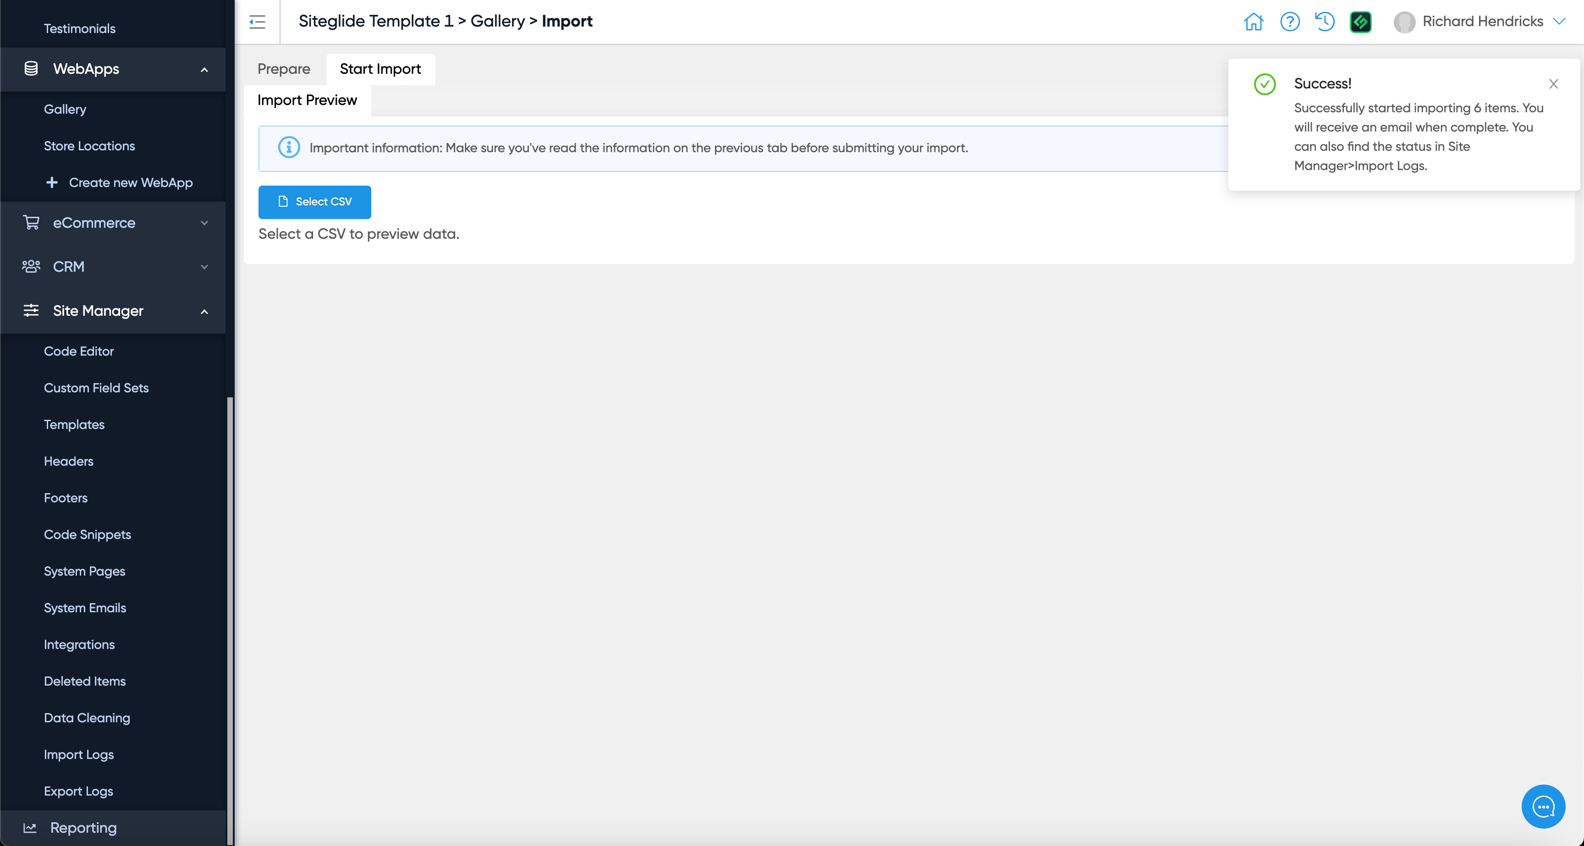Click the green success checkmark icon
This screenshot has width=1584, height=846.
click(1265, 84)
